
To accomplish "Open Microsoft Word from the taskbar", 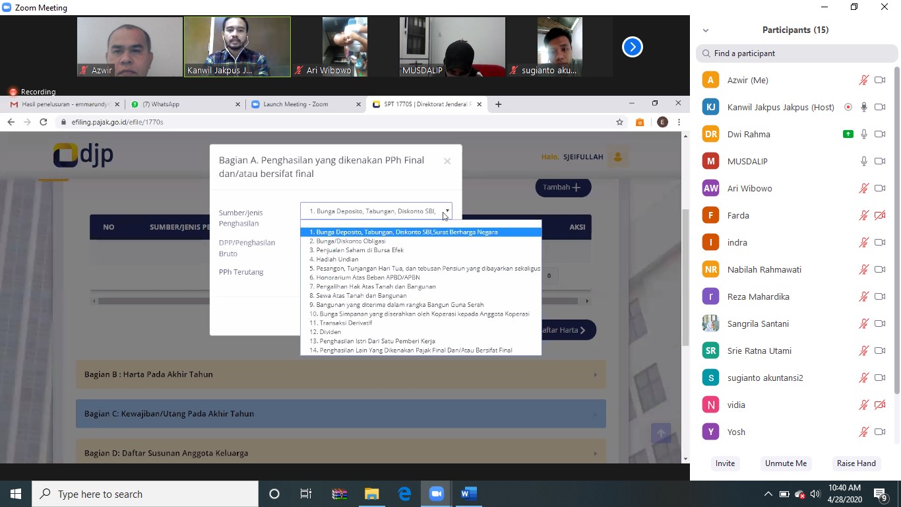I will tap(468, 494).
